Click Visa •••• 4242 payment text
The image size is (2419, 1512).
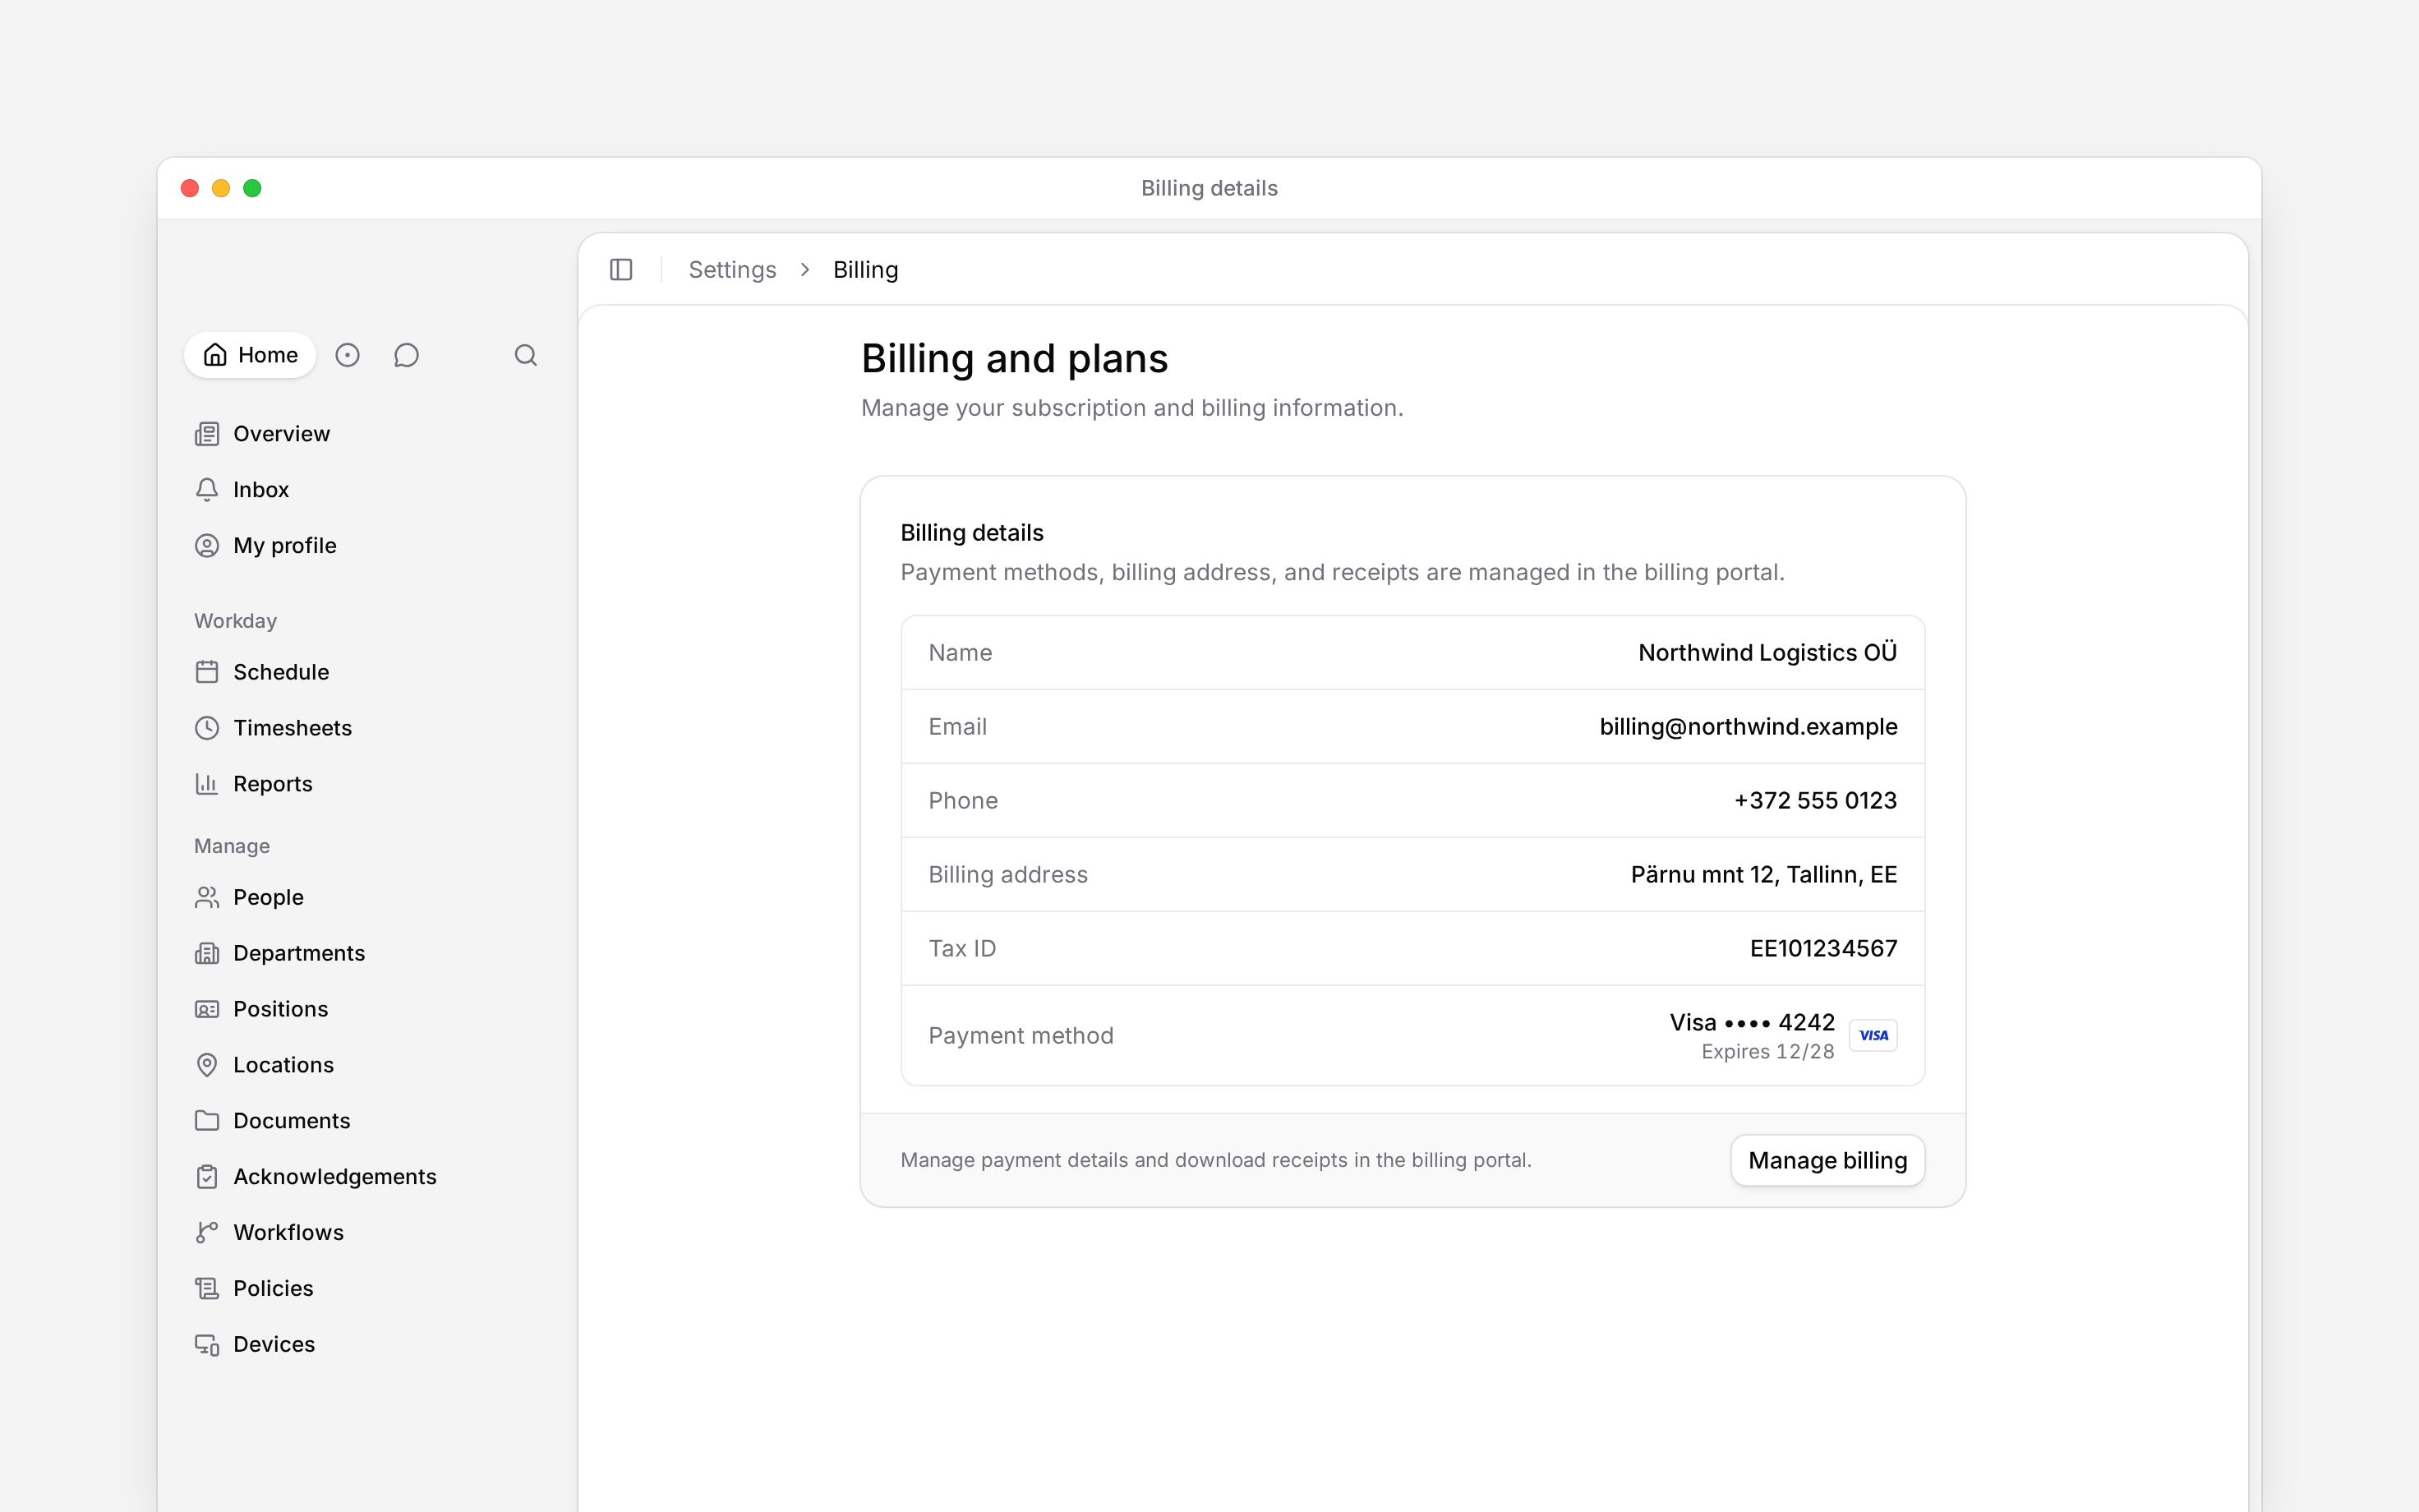[x=1751, y=1022]
